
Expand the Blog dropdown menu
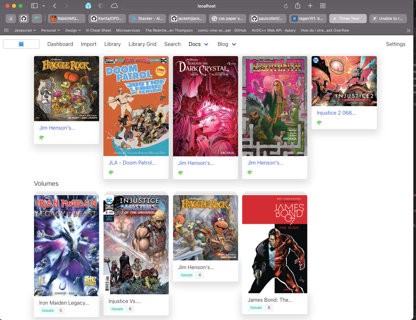[227, 44]
